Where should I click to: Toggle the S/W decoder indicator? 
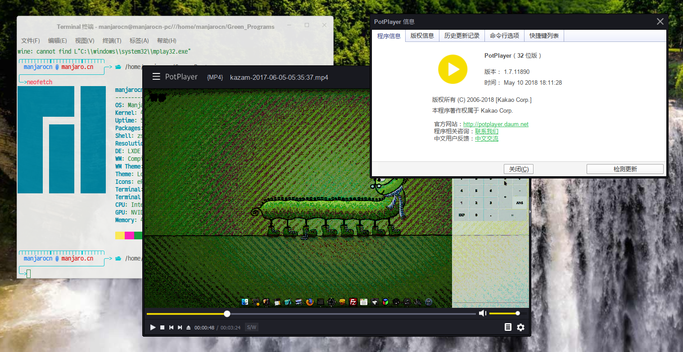251,327
